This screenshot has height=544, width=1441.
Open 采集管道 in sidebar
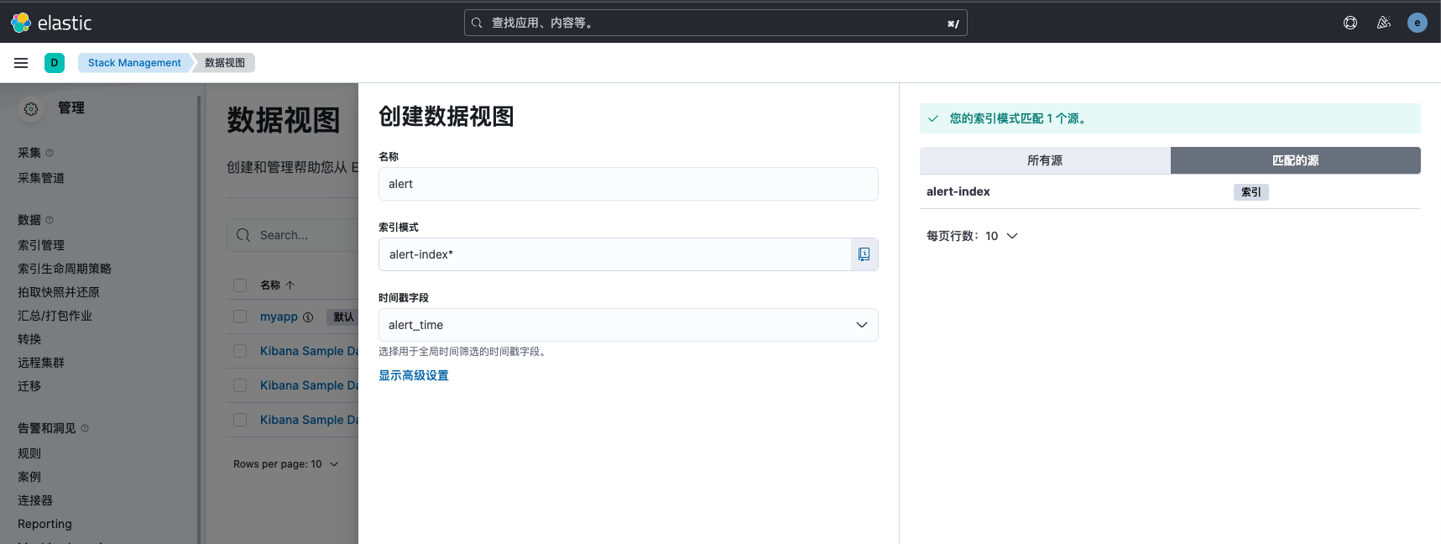tap(41, 178)
